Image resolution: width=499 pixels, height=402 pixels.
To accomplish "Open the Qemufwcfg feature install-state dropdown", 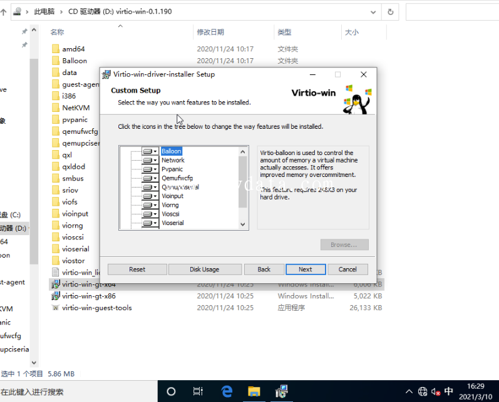I will point(150,178).
